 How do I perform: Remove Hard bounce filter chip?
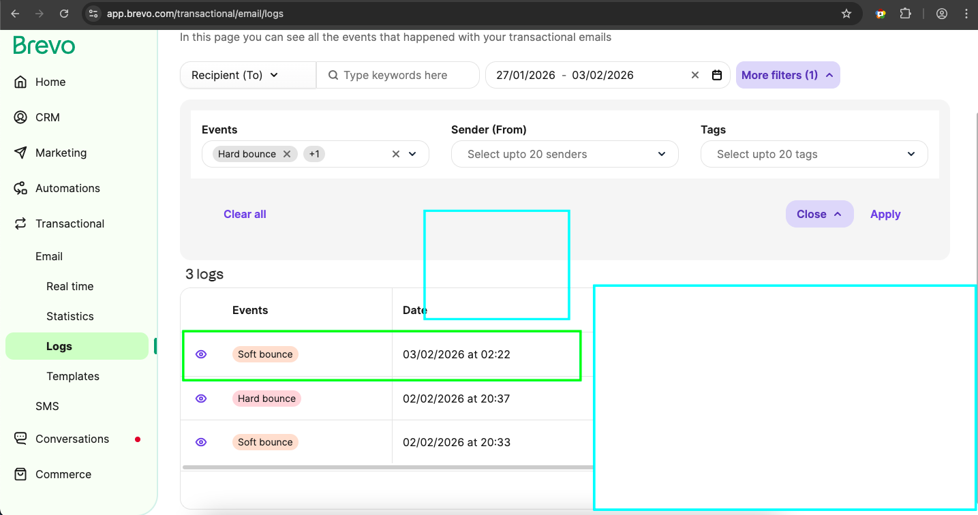[x=287, y=154]
